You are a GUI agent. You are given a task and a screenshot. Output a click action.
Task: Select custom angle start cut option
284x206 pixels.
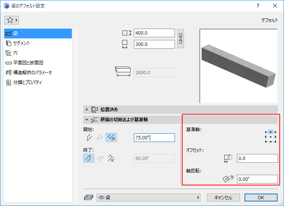pos(111,137)
